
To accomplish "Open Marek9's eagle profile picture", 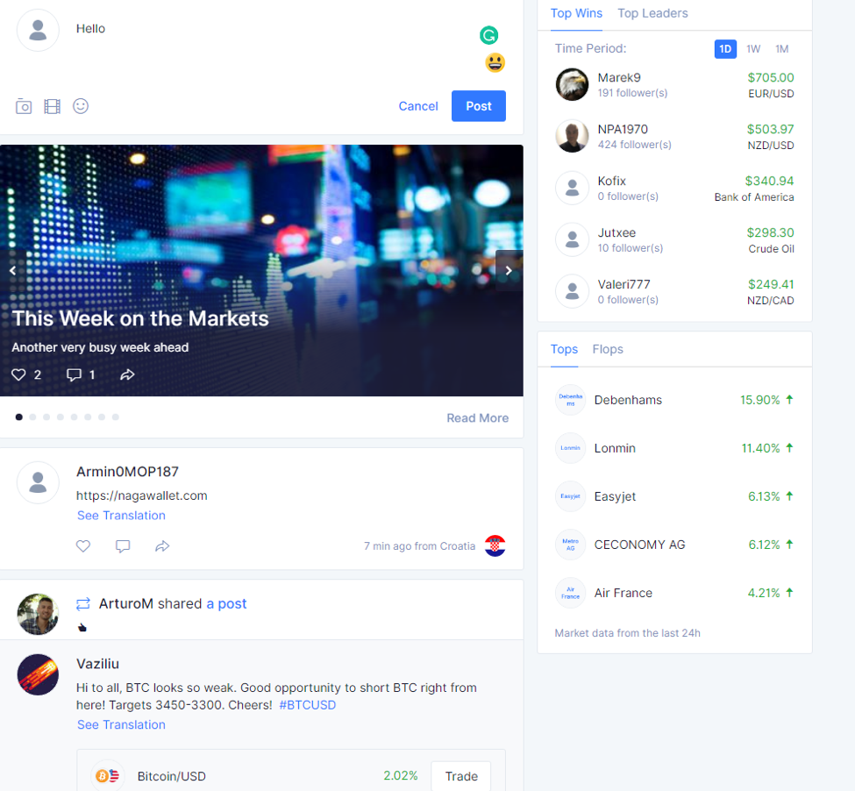I will pos(572,84).
